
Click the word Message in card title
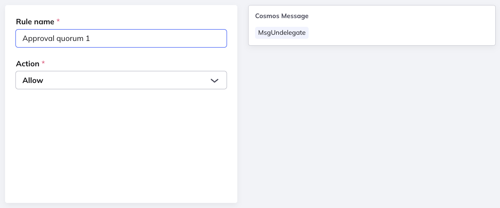[x=295, y=16]
